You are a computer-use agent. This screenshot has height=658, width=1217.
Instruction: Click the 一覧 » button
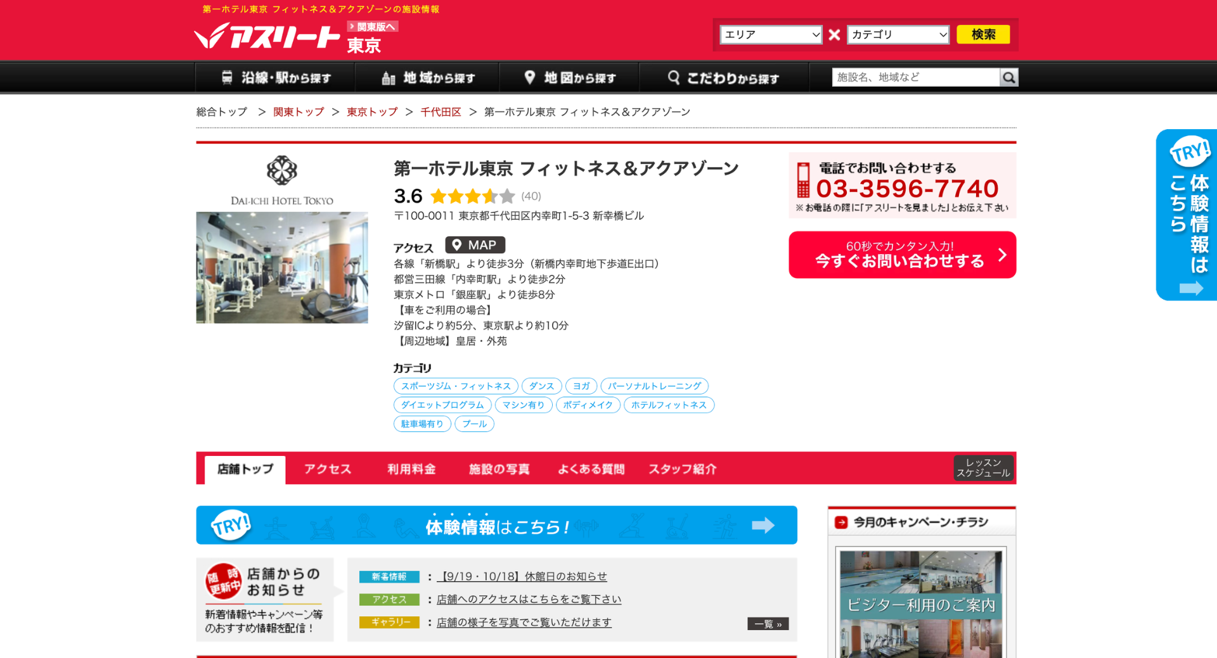(x=768, y=624)
